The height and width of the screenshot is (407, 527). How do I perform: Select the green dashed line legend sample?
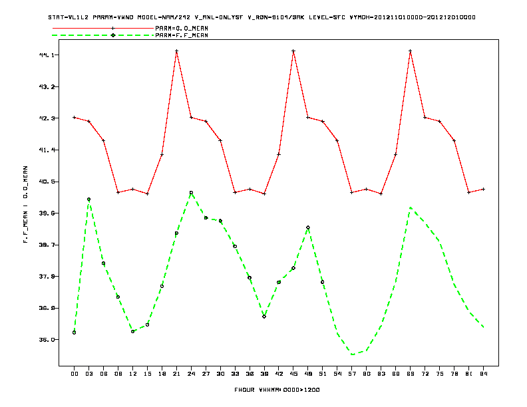click(103, 35)
